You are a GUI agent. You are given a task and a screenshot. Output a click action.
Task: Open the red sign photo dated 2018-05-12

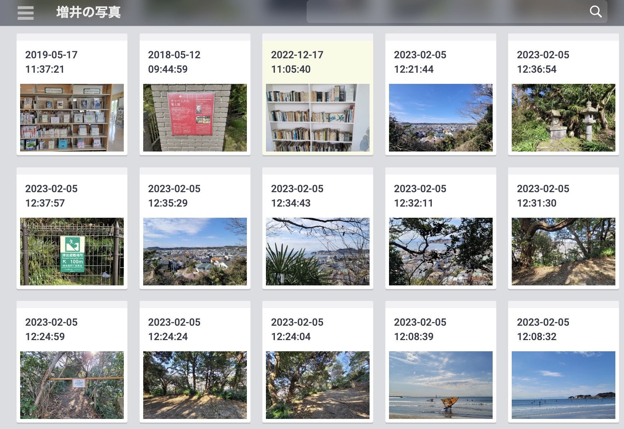[x=195, y=118]
